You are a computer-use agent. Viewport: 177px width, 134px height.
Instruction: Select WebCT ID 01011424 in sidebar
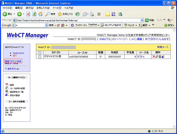pyautogui.click(x=18, y=53)
